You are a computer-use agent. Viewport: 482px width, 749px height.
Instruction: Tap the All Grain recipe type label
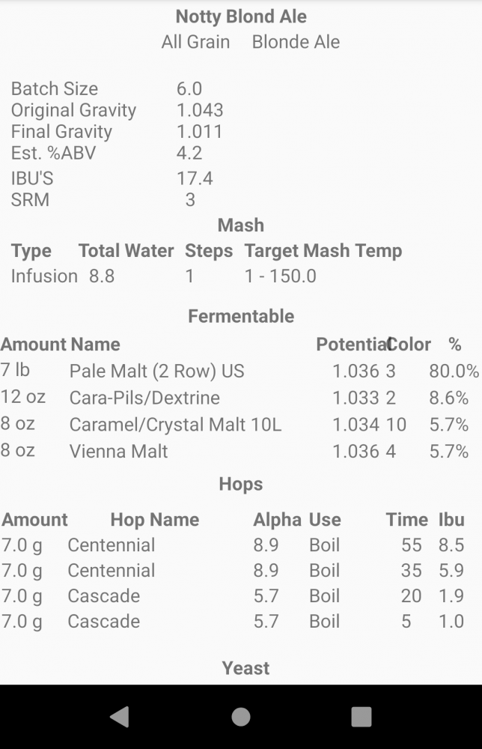point(195,42)
